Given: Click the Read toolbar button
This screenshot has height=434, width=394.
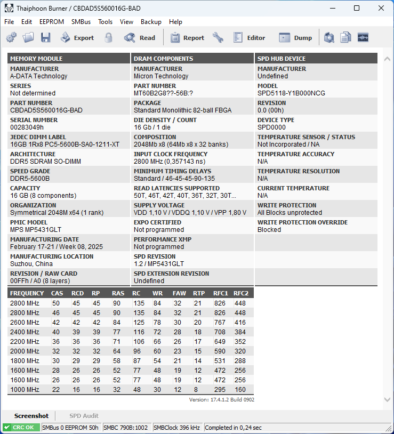Looking at the screenshot, I should click(140, 38).
